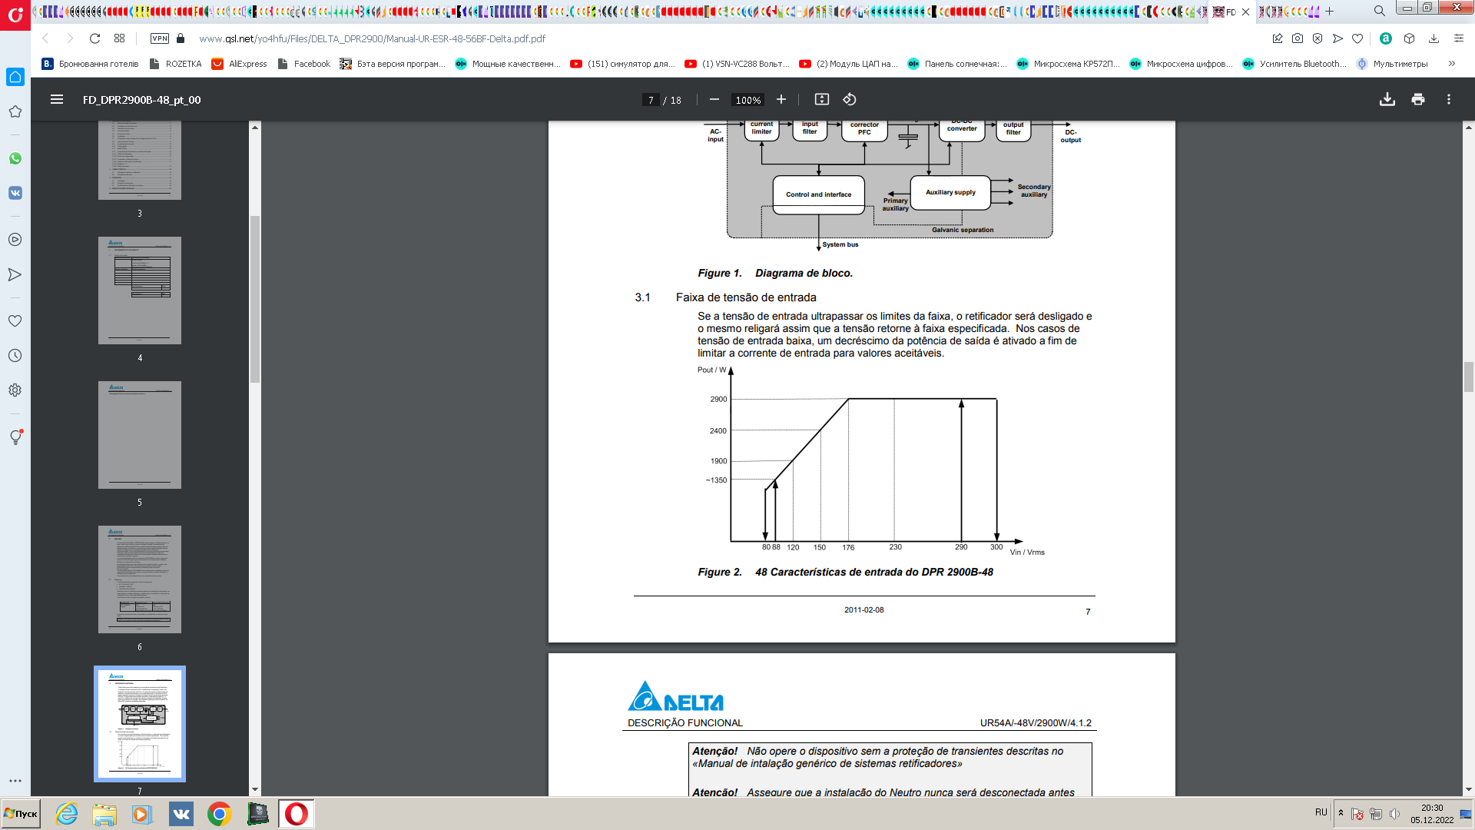
Task: Open Chrome from the taskbar
Action: click(x=220, y=814)
